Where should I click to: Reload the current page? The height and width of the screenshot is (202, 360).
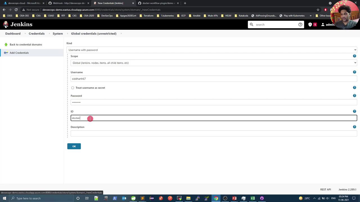click(x=16, y=10)
